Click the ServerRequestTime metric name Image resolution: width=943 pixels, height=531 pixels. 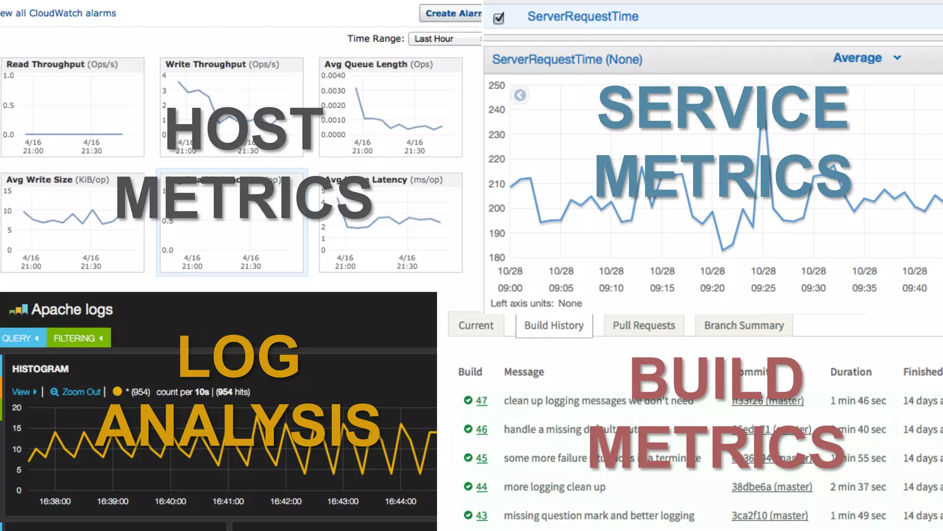click(x=583, y=17)
